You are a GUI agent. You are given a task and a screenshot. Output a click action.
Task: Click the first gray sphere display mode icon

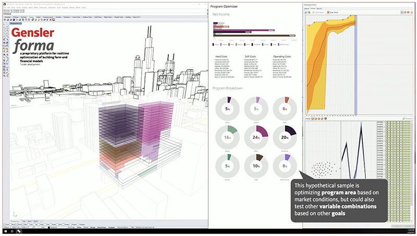pos(5,20)
